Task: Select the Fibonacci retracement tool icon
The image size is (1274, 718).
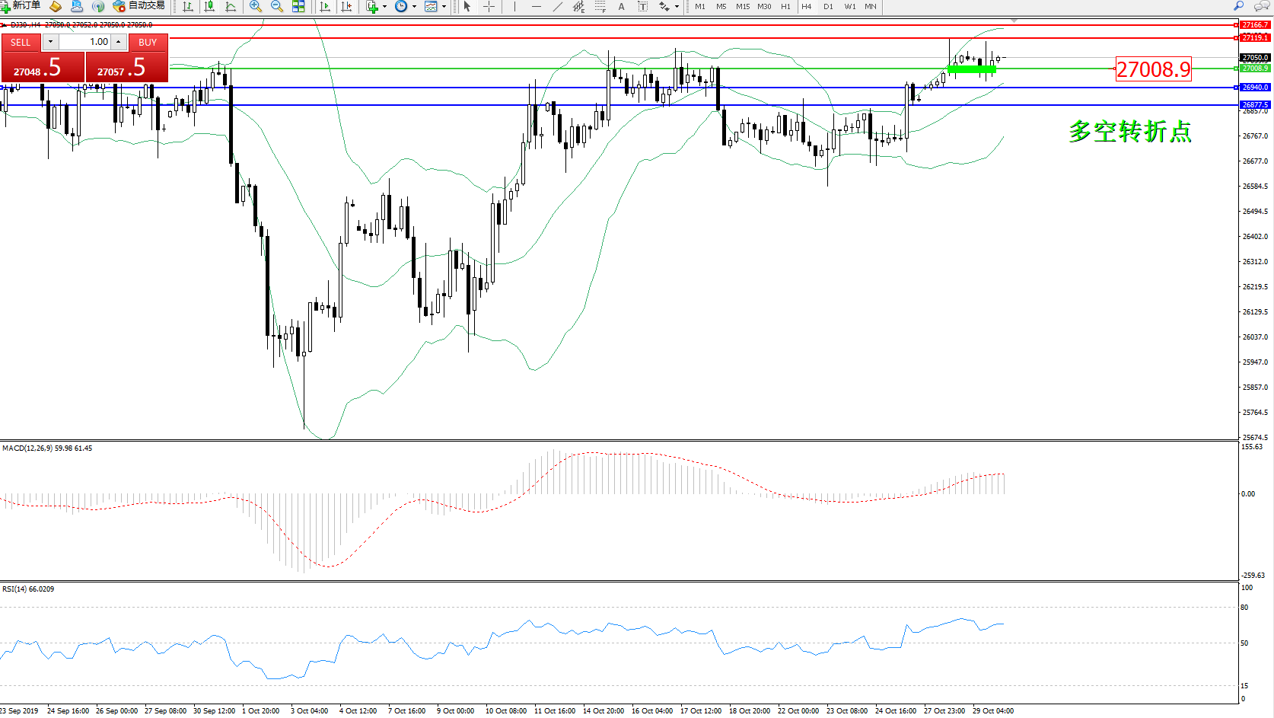Action: (x=600, y=6)
